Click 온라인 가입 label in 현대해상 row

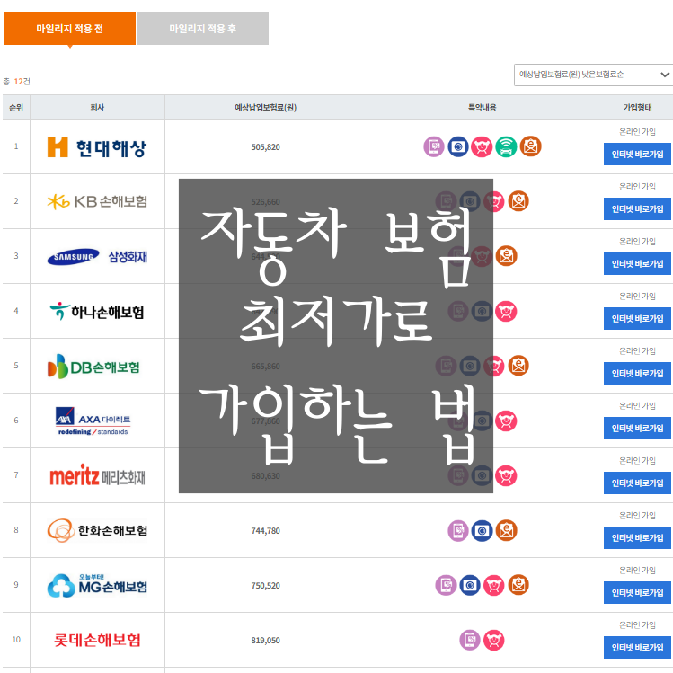[x=637, y=132]
